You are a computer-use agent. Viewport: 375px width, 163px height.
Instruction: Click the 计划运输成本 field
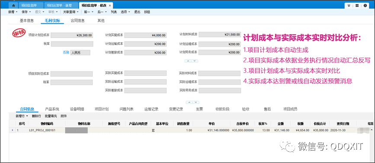pyautogui.click(x=145, y=44)
